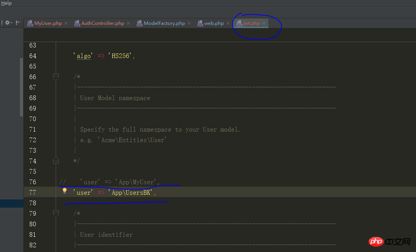The height and width of the screenshot is (252, 416).
Task: Select the jwt.php tab
Action: pos(251,23)
